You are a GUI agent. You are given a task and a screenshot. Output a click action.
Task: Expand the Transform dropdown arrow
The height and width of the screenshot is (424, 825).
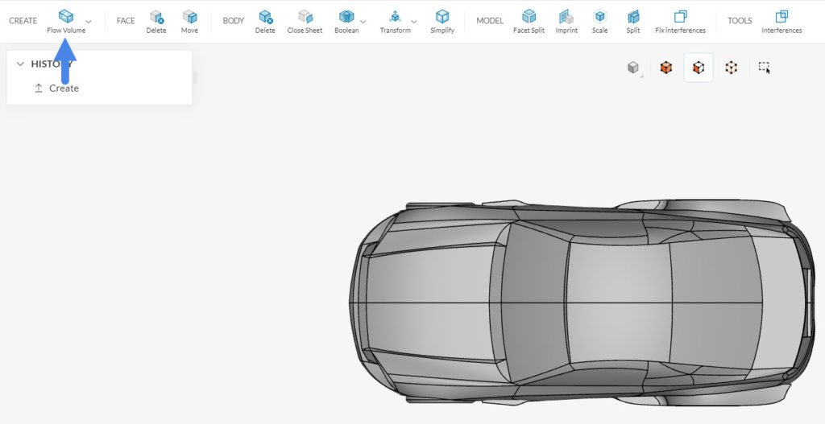(414, 22)
